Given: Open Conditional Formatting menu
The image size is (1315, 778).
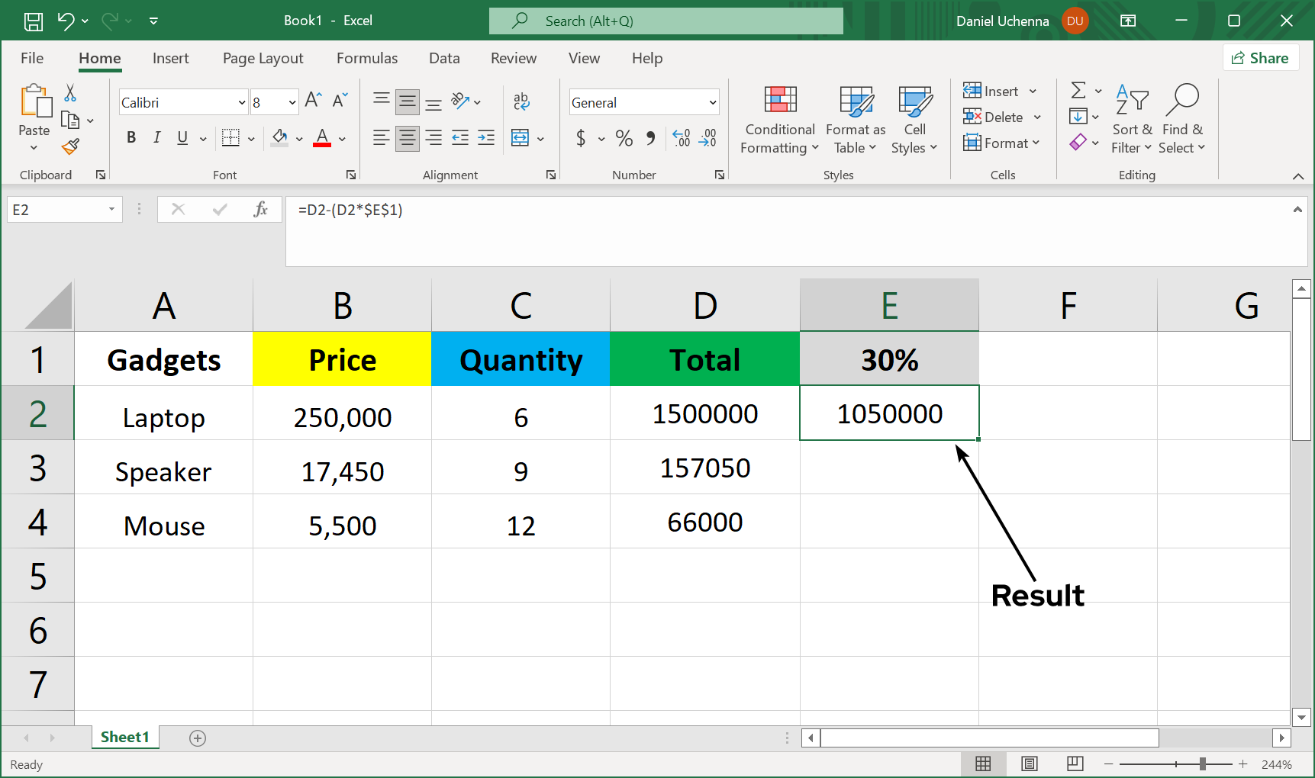Looking at the screenshot, I should (779, 119).
